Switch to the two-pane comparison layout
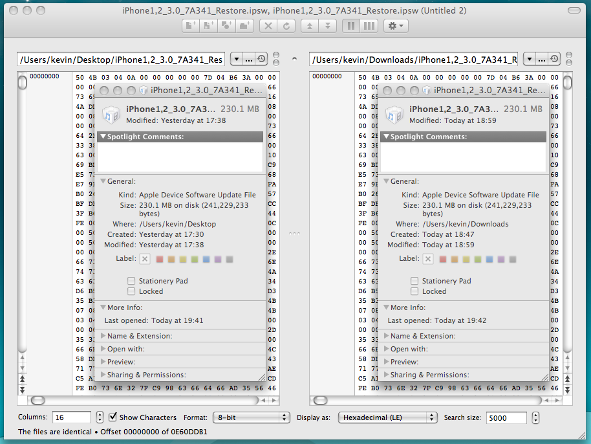The width and height of the screenshot is (591, 444). tap(351, 26)
